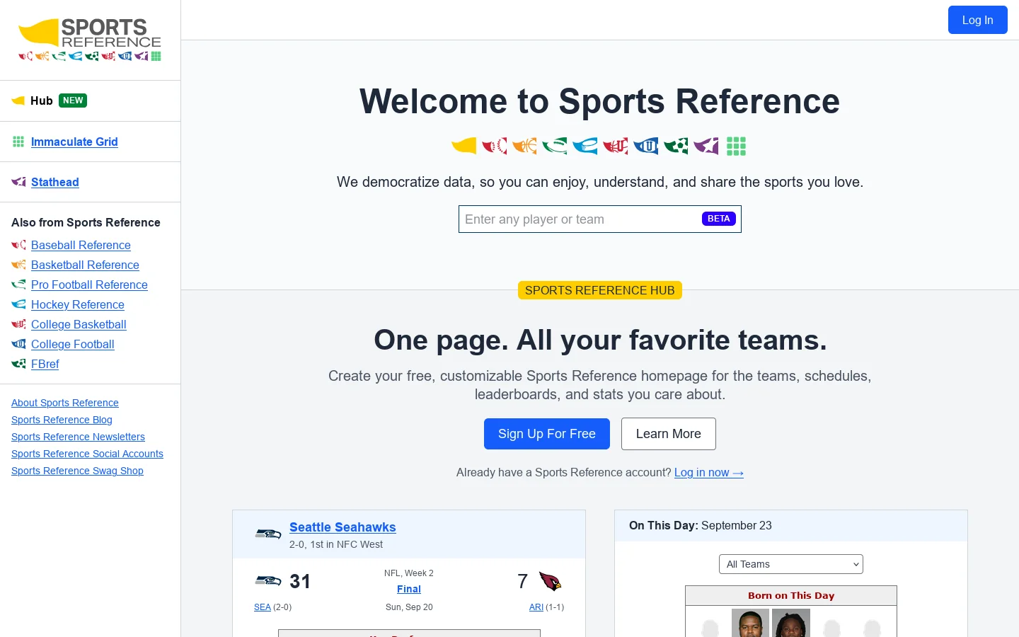Screen dimensions: 1019x637
Task: Open the red college basketball U pennant under the welcome heading
Action: pos(616,146)
